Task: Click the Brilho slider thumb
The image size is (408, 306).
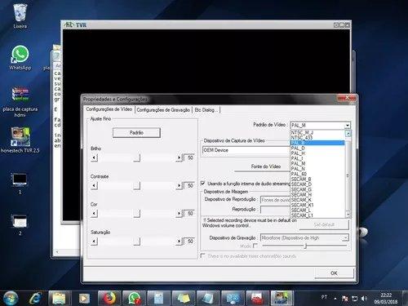Action: [x=137, y=157]
